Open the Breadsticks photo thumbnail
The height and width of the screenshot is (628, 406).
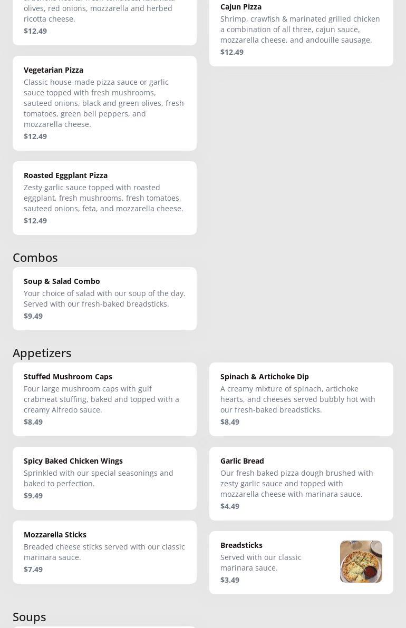click(x=361, y=561)
